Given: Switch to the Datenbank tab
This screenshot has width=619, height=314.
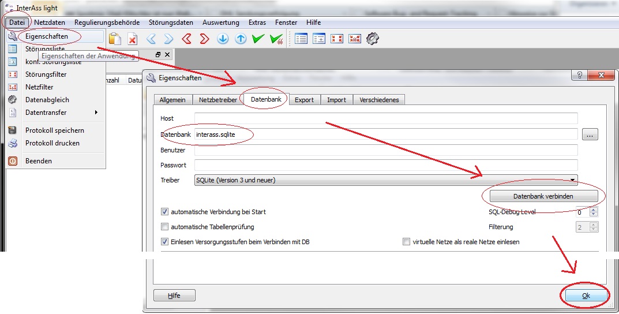Looking at the screenshot, I should [266, 99].
